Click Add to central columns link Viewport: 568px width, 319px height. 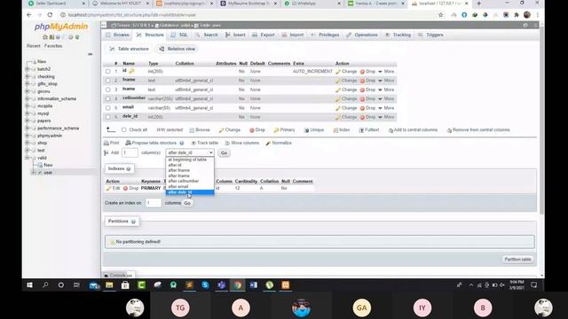point(413,130)
